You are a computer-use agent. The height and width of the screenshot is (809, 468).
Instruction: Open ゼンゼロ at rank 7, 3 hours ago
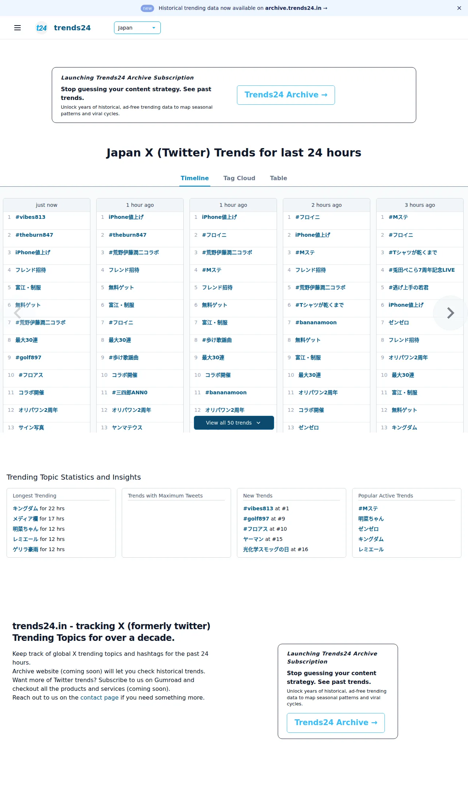[x=399, y=322]
